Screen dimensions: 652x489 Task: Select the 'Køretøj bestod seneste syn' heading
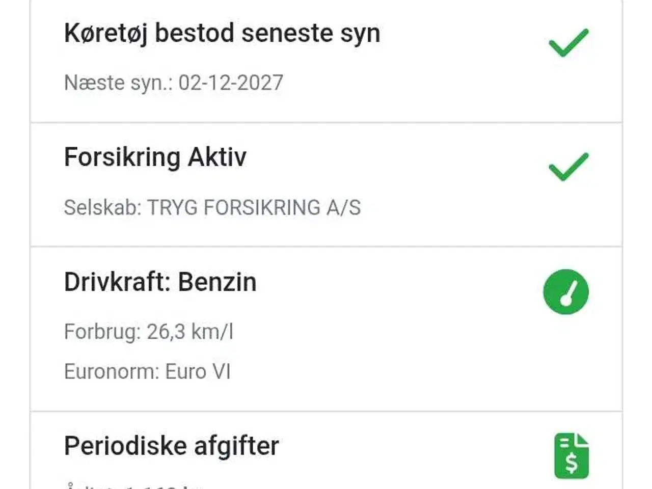point(222,34)
